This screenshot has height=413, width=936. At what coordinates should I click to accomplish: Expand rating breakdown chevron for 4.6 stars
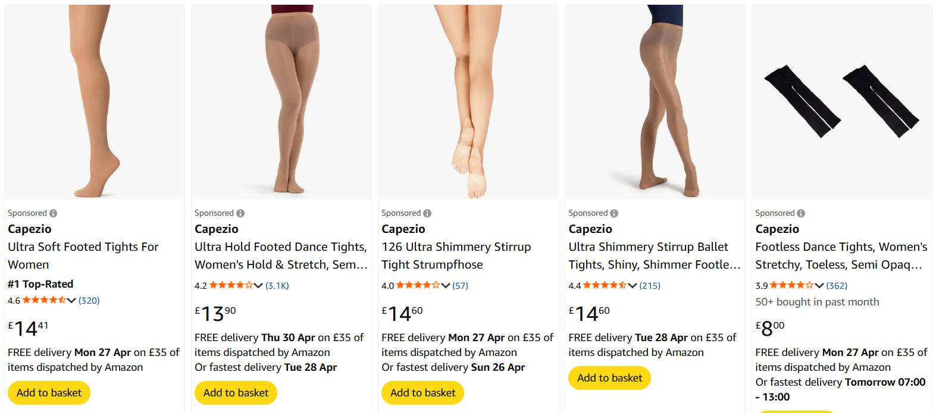[72, 301]
